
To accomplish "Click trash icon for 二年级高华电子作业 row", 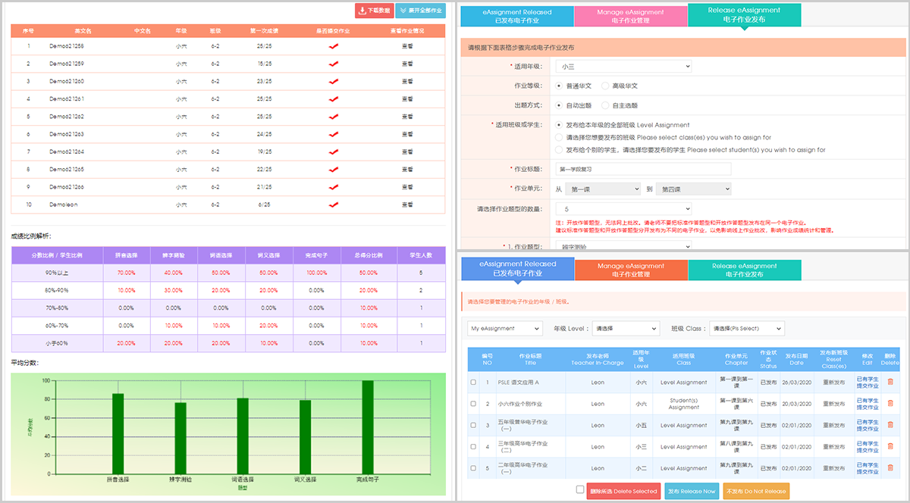I will [890, 467].
